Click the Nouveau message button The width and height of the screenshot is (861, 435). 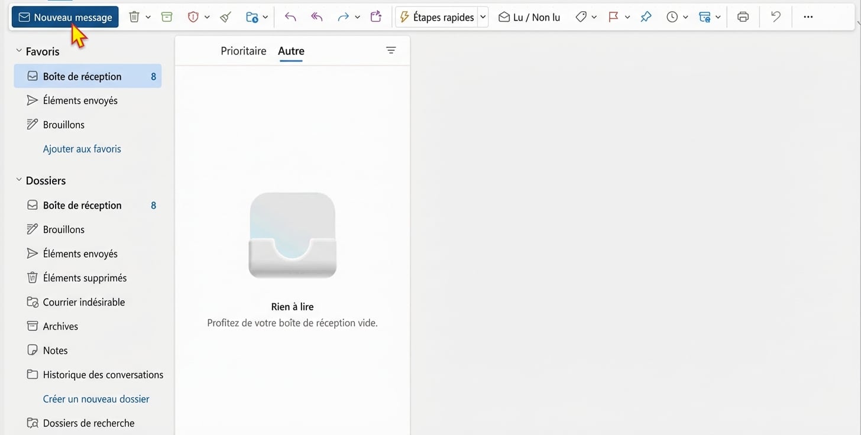[65, 17]
